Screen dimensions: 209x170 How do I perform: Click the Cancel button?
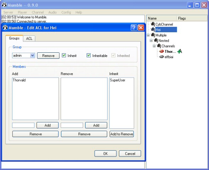point(130,154)
